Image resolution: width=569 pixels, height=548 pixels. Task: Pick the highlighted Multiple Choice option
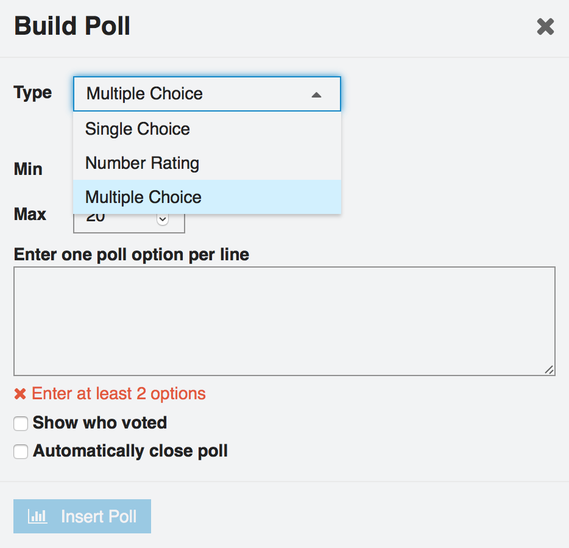tap(143, 197)
